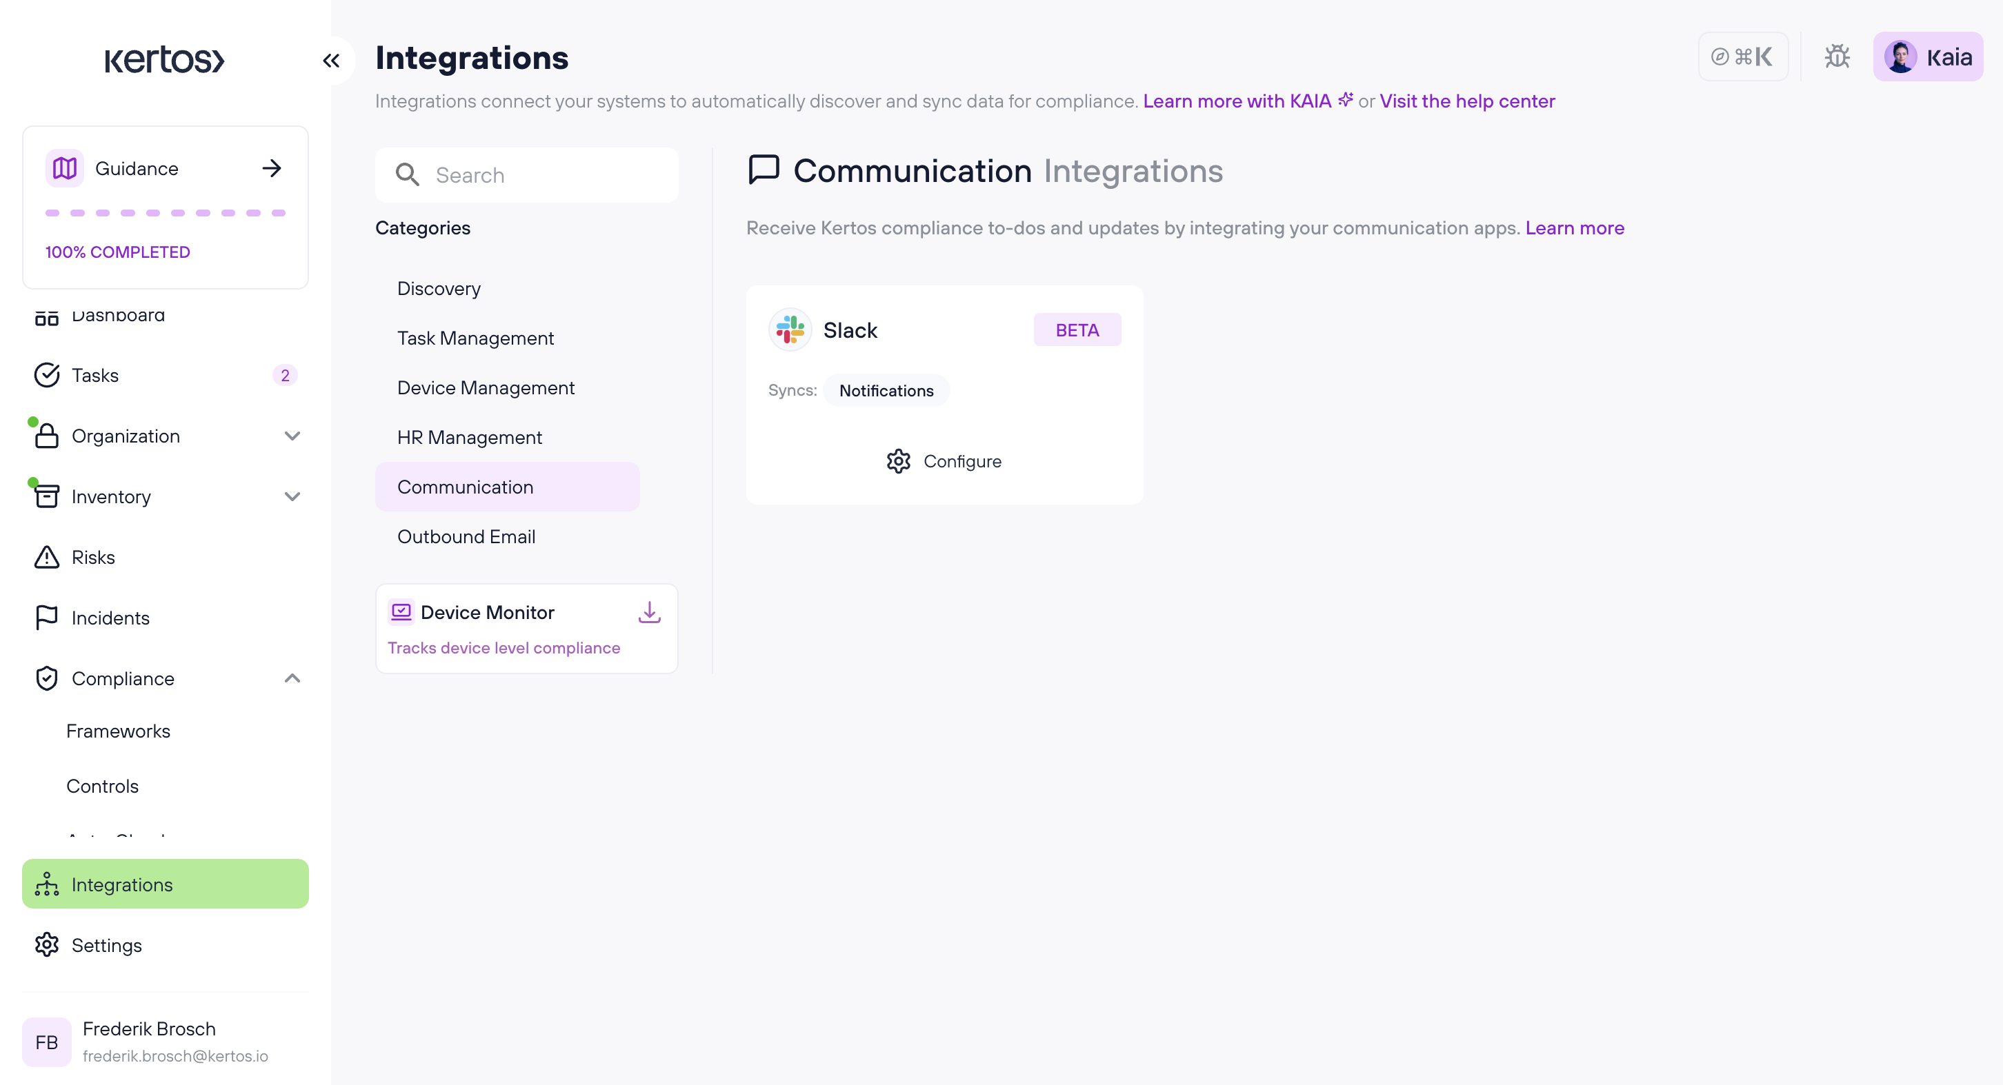Collapse the Compliance section chevron

coord(292,678)
